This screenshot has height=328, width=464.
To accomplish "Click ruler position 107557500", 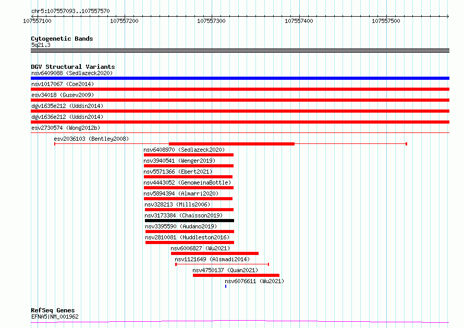I will pyautogui.click(x=386, y=21).
